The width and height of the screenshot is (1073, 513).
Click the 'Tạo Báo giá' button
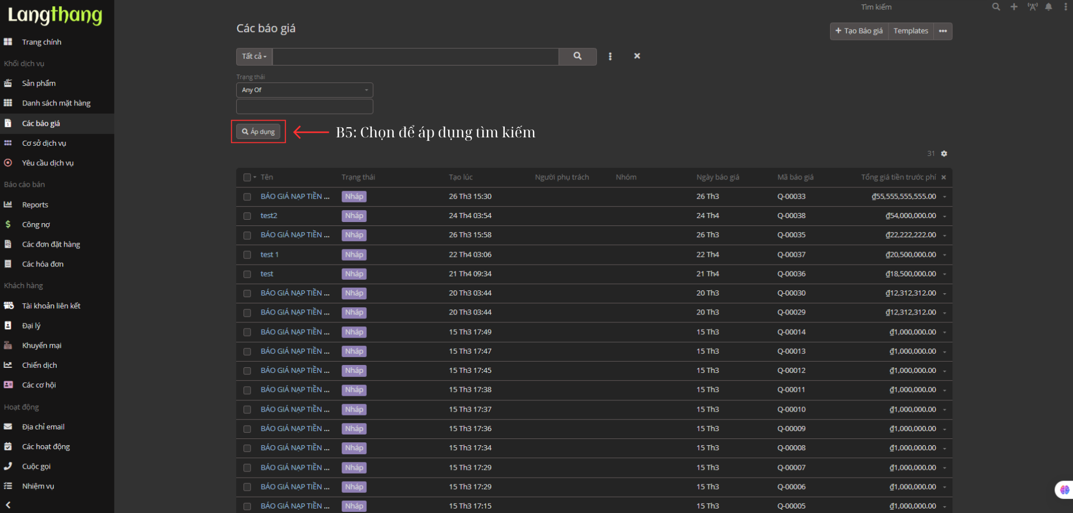pyautogui.click(x=859, y=31)
